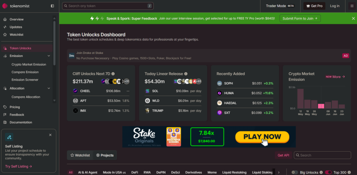Open the hamburger menu icon
This screenshot has height=175, width=357.
(x=352, y=6)
